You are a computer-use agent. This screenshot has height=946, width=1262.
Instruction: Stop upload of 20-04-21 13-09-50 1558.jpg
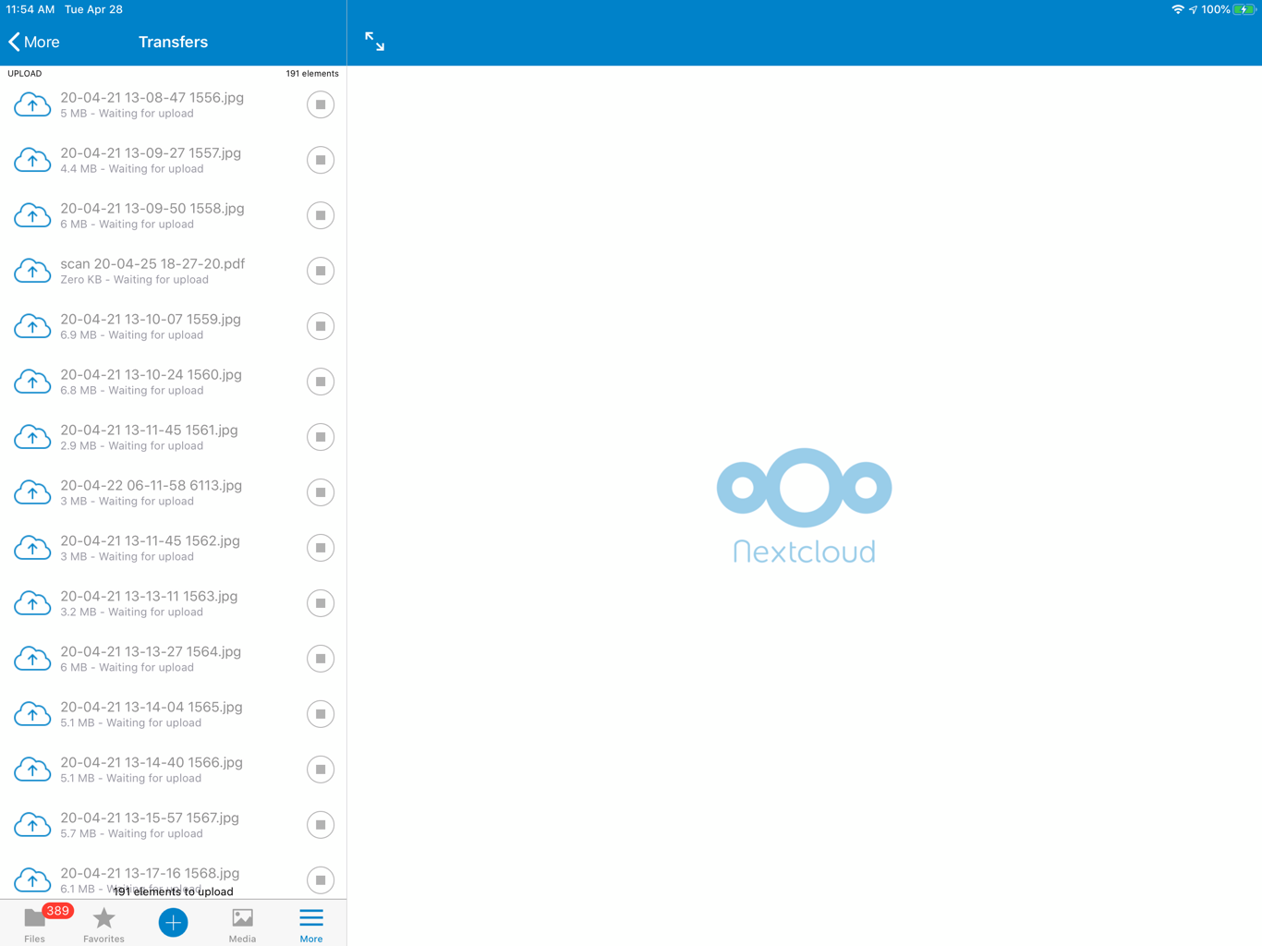click(321, 215)
